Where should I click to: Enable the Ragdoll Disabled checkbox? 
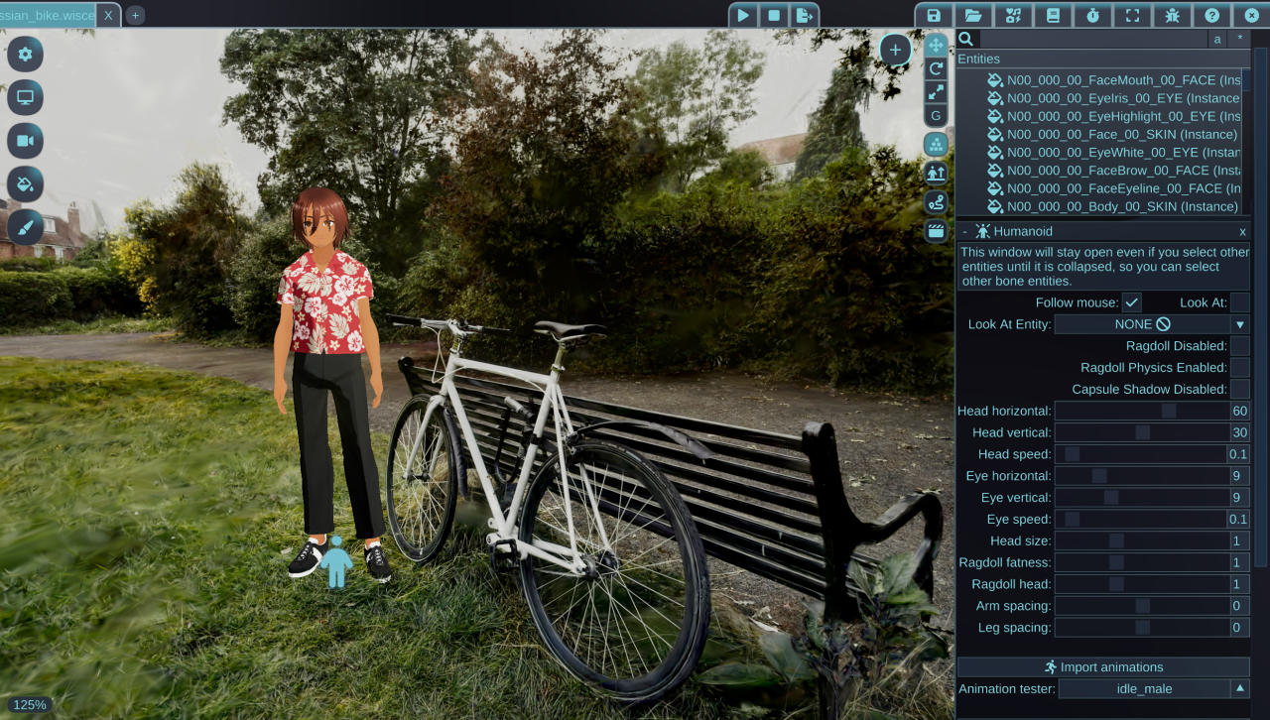click(x=1239, y=346)
